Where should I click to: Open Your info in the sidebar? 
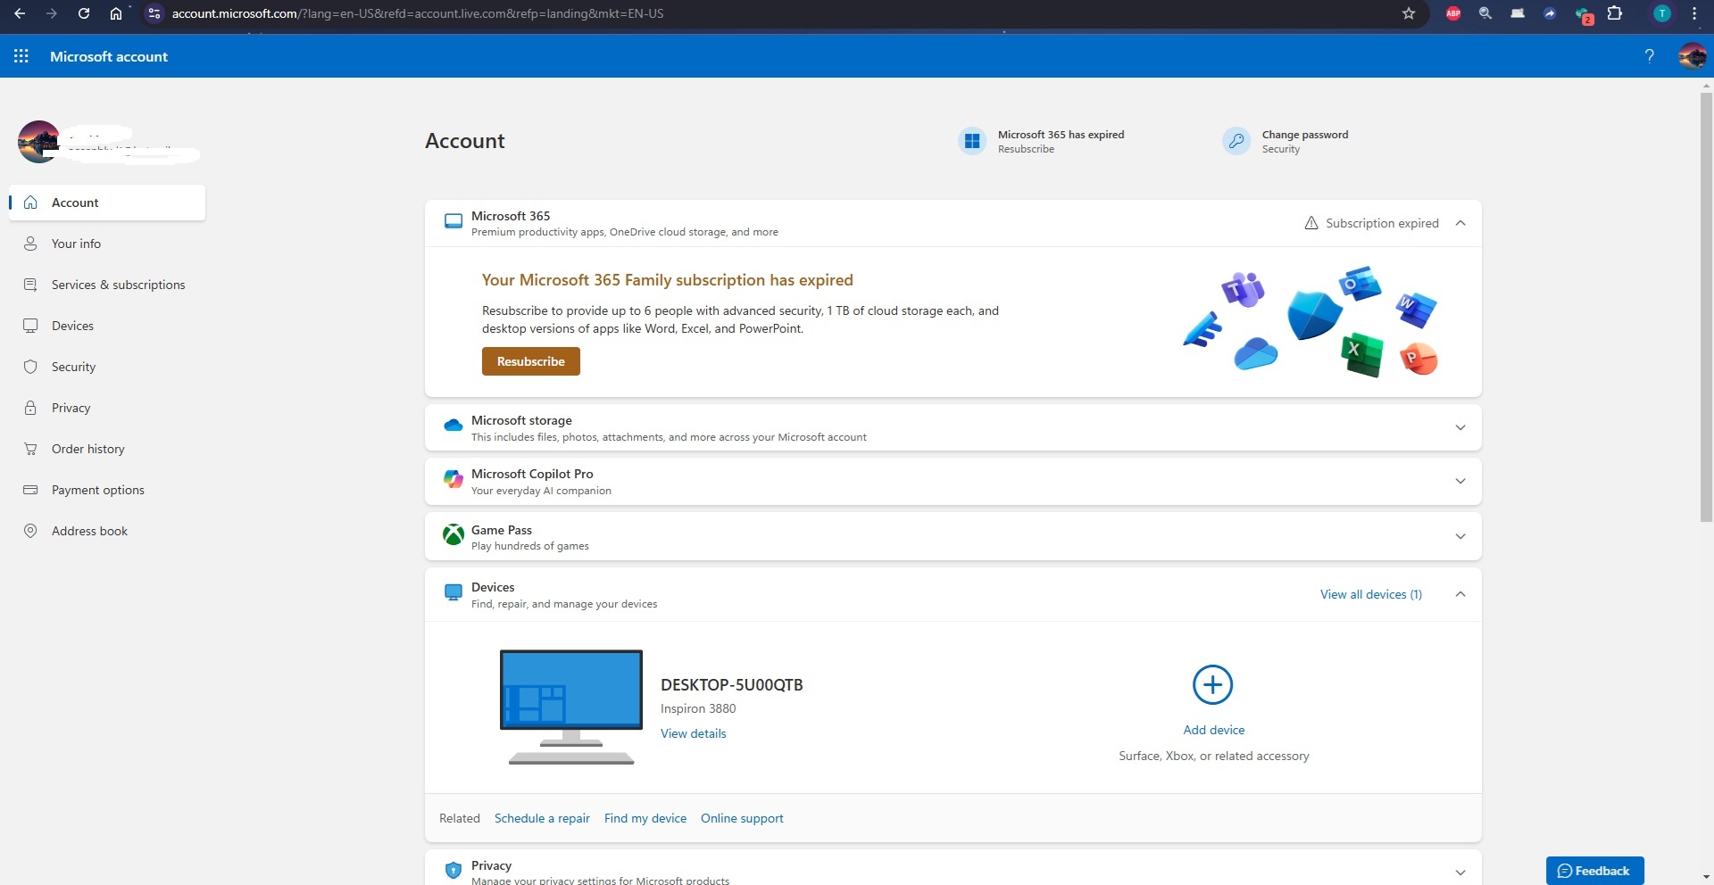pos(107,244)
